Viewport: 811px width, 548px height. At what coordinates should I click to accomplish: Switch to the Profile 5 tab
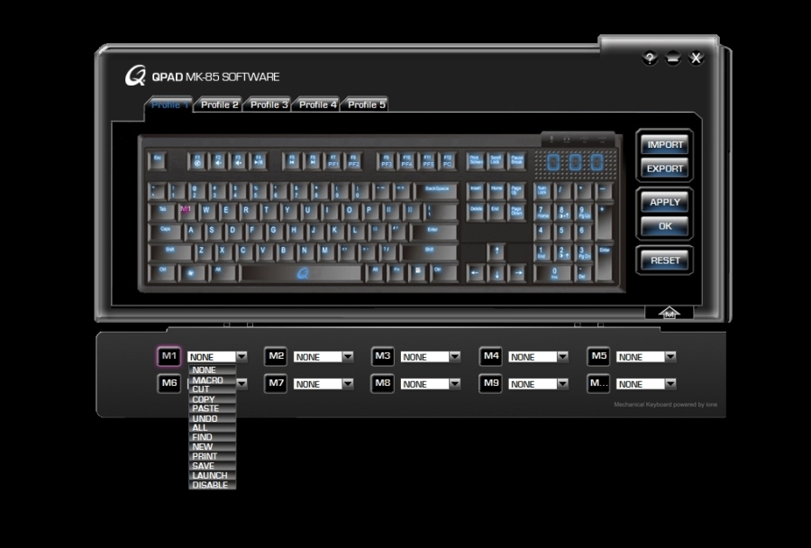click(x=366, y=105)
